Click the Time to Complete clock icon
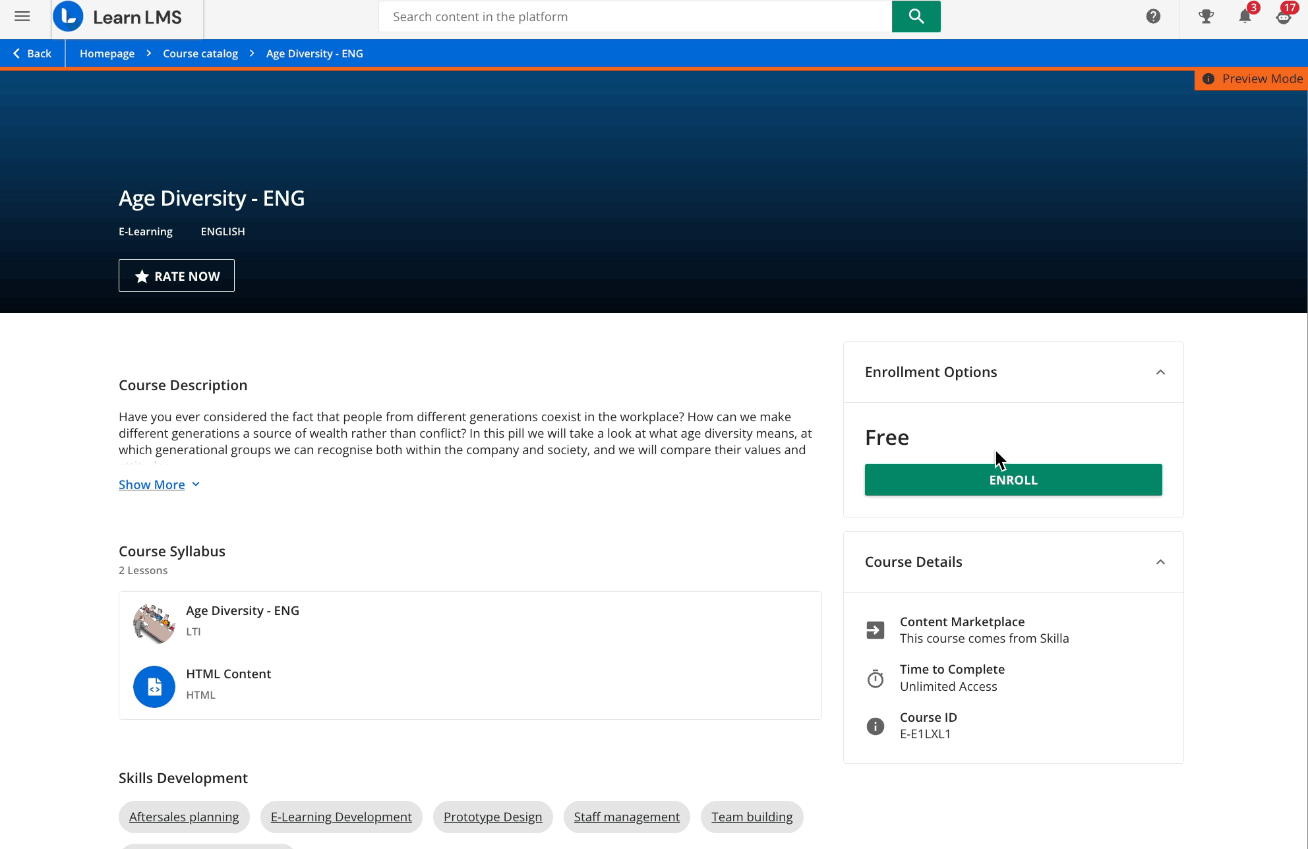The width and height of the screenshot is (1308, 849). [875, 678]
